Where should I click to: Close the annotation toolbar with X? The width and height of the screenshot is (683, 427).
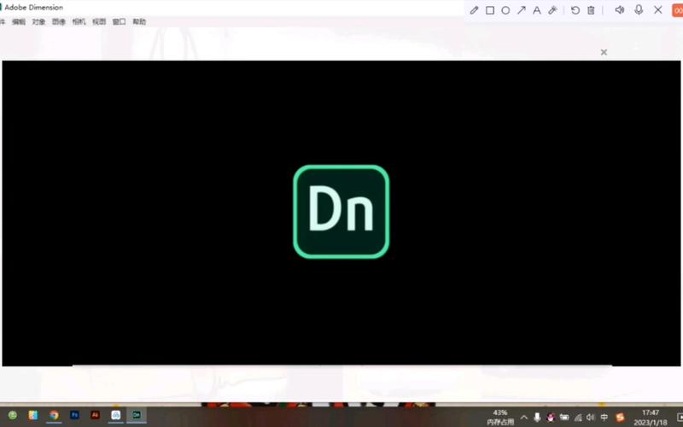657,9
